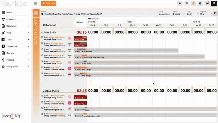Click the Persons names field
Screen dimensions: 218x123
pos(99,14)
